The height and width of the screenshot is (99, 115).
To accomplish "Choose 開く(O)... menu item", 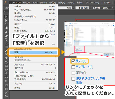I will point(34,13).
